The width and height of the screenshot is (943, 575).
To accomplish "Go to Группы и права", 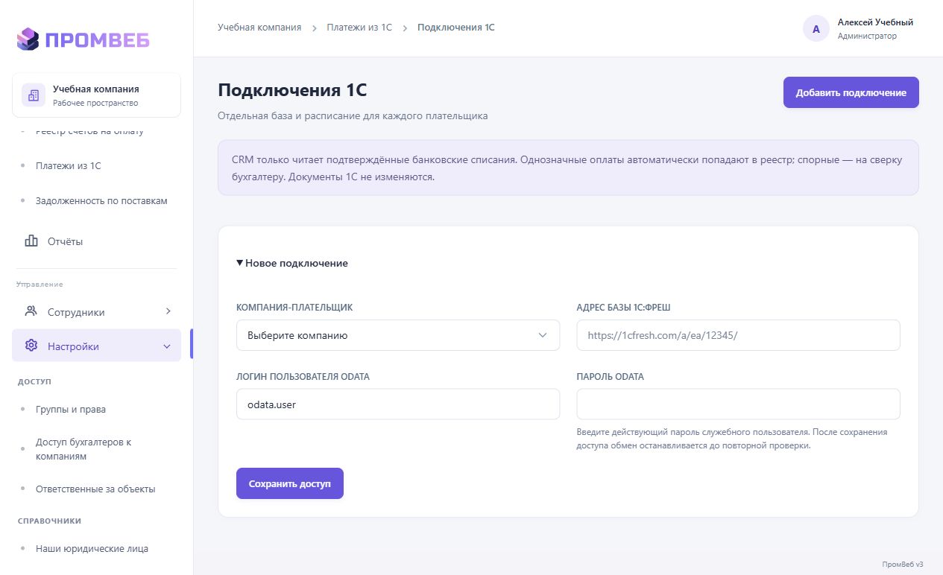I will click(71, 410).
